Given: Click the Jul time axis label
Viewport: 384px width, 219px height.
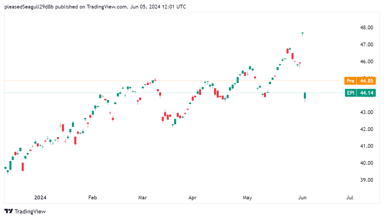Looking at the screenshot, I should pyautogui.click(x=350, y=198).
